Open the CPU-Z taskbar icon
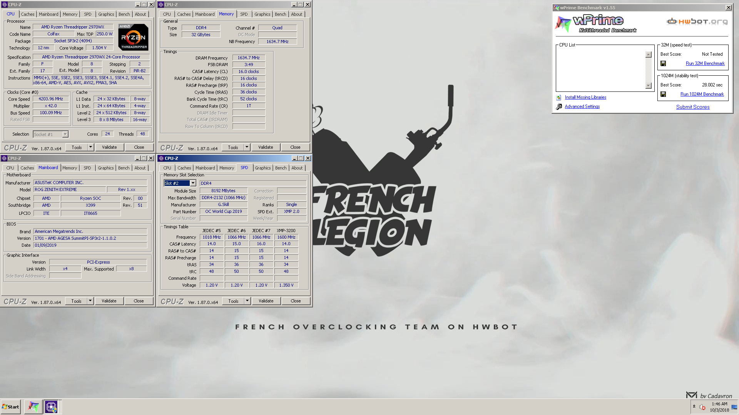Image resolution: width=739 pixels, height=415 pixels. pyautogui.click(x=51, y=407)
